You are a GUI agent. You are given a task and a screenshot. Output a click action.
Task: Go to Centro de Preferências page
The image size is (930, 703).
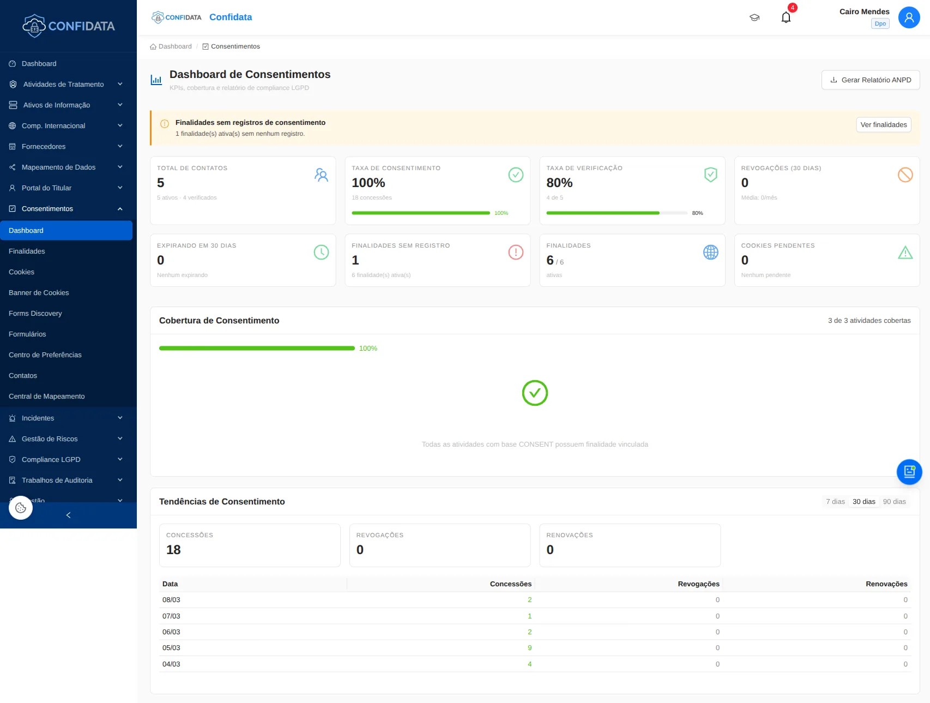coord(45,355)
